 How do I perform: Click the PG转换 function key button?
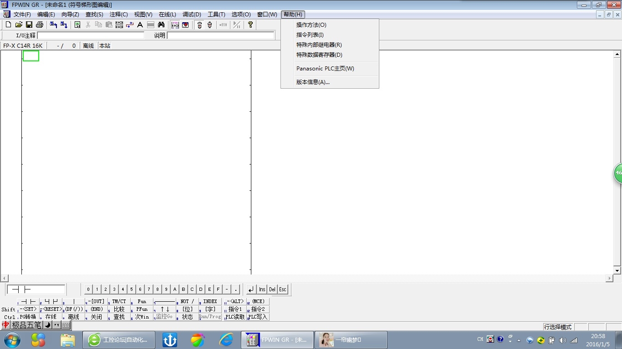click(28, 317)
